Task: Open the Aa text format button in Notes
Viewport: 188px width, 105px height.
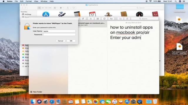Action: pyautogui.click(x=111, y=19)
